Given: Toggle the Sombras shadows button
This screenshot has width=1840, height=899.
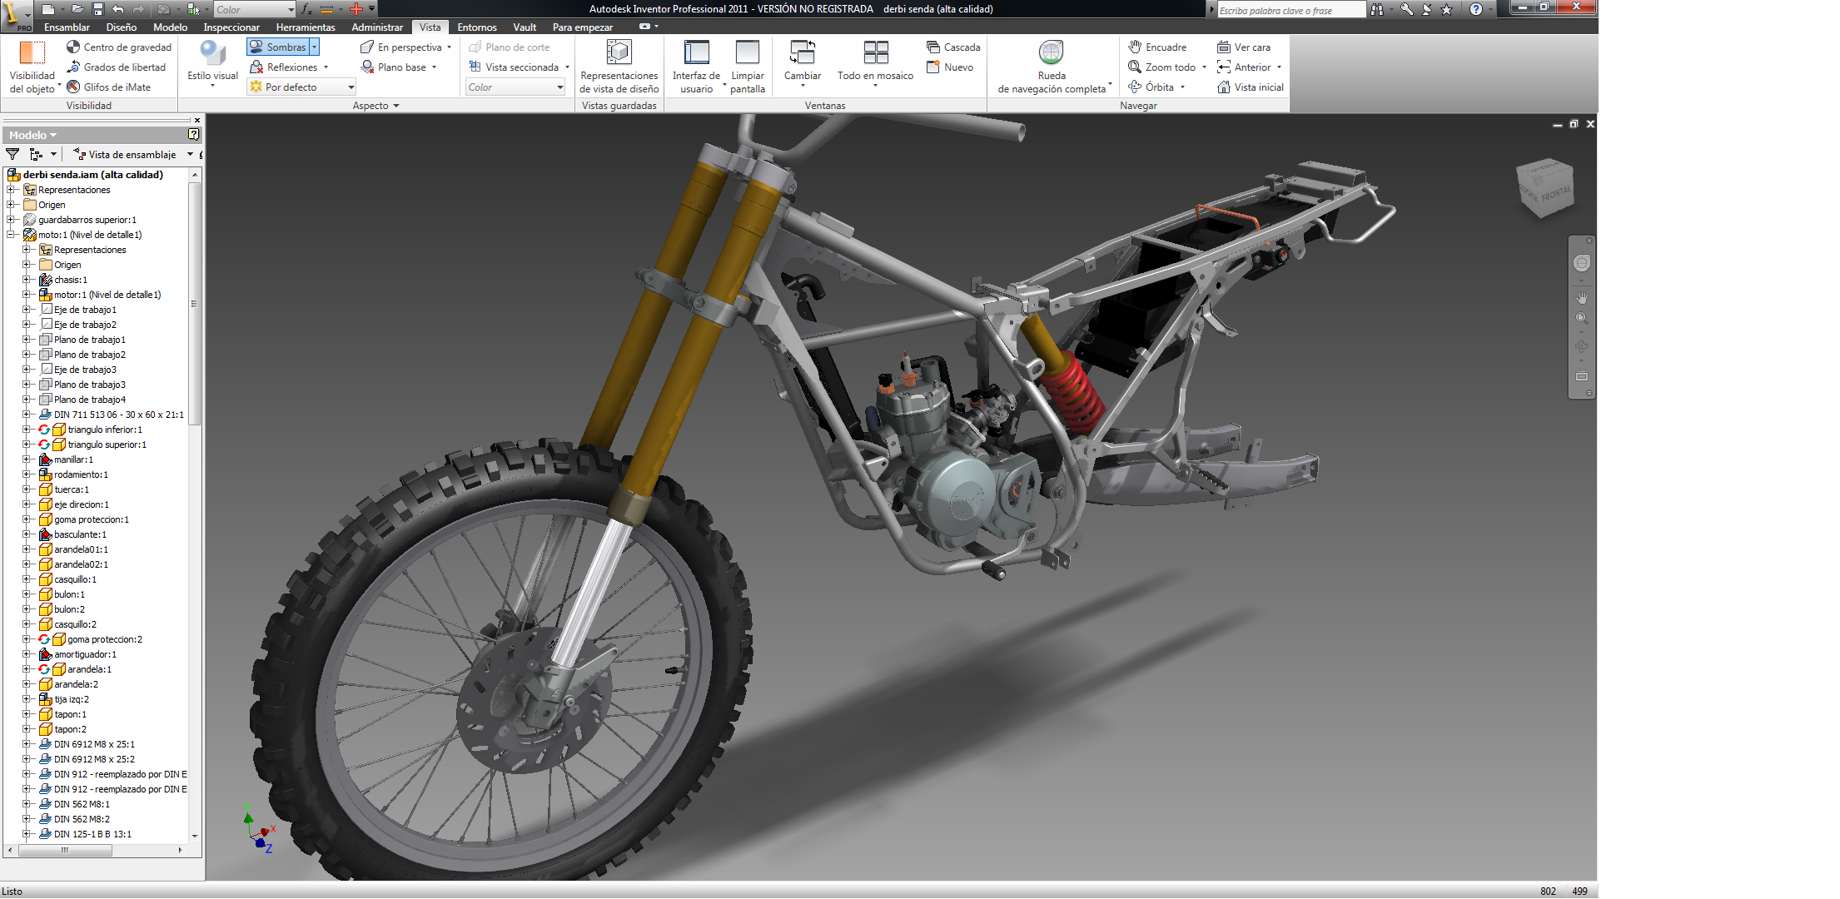Looking at the screenshot, I should pos(278,47).
